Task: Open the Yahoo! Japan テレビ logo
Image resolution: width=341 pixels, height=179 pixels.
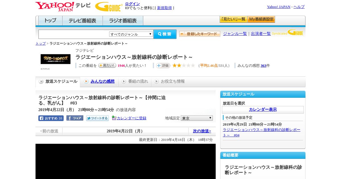Action: (x=63, y=7)
